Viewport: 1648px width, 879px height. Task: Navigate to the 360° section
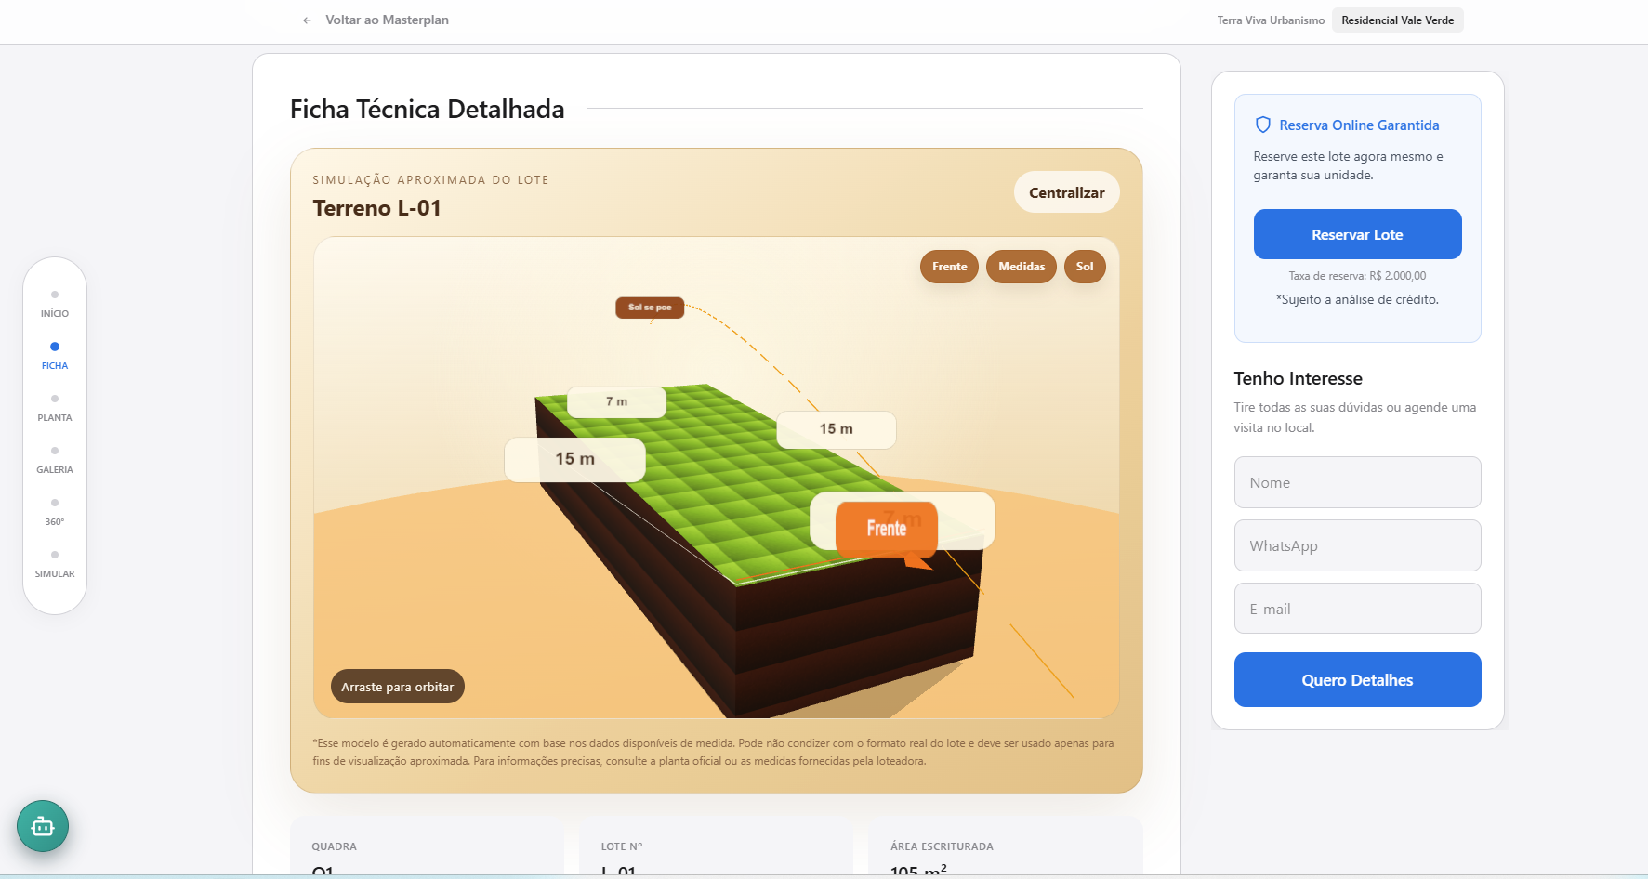(x=55, y=512)
